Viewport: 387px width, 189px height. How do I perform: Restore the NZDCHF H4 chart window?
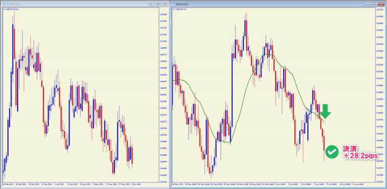point(374,4)
